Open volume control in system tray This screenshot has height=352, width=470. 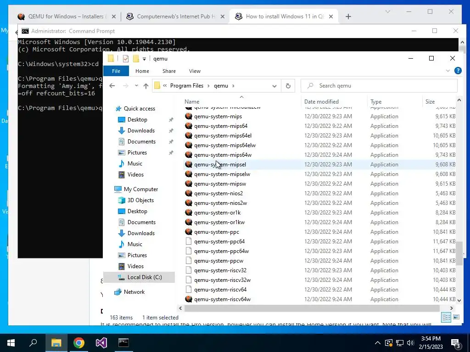click(x=410, y=343)
